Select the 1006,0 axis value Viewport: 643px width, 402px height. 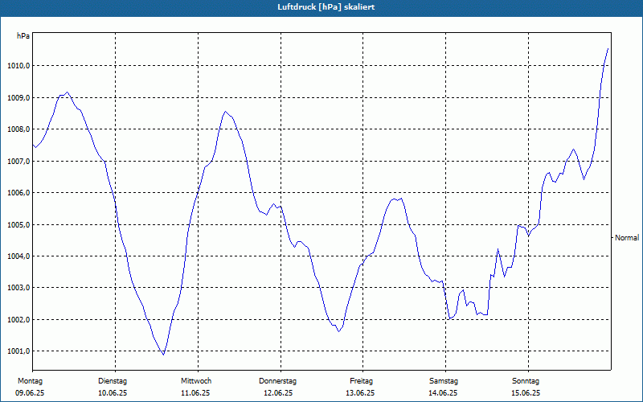(18, 193)
